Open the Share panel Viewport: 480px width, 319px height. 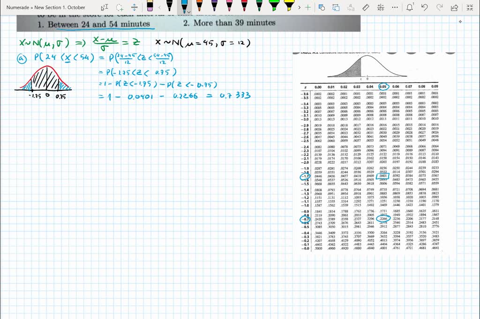[x=454, y=7]
